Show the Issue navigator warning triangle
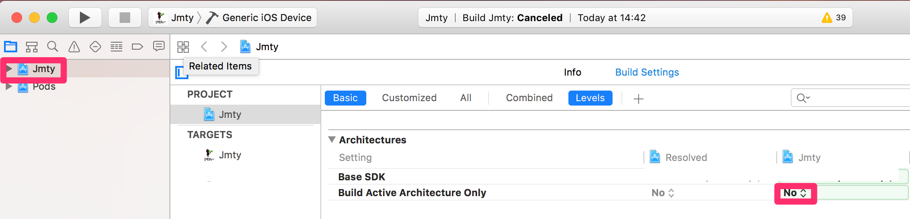The image size is (910, 219). tap(74, 47)
